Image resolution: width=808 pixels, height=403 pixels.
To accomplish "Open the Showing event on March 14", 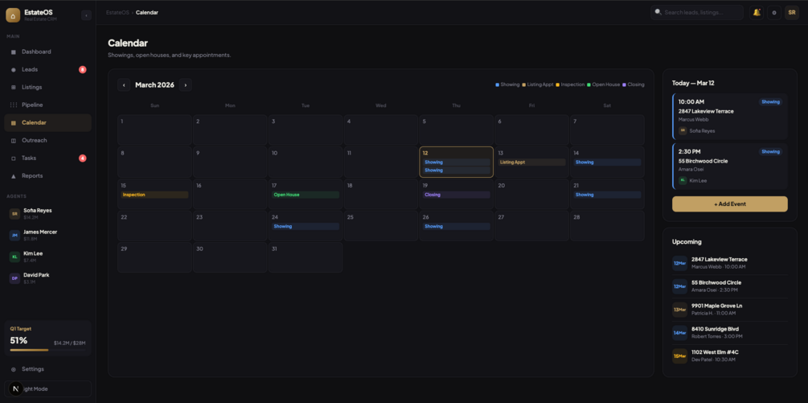I will click(607, 162).
